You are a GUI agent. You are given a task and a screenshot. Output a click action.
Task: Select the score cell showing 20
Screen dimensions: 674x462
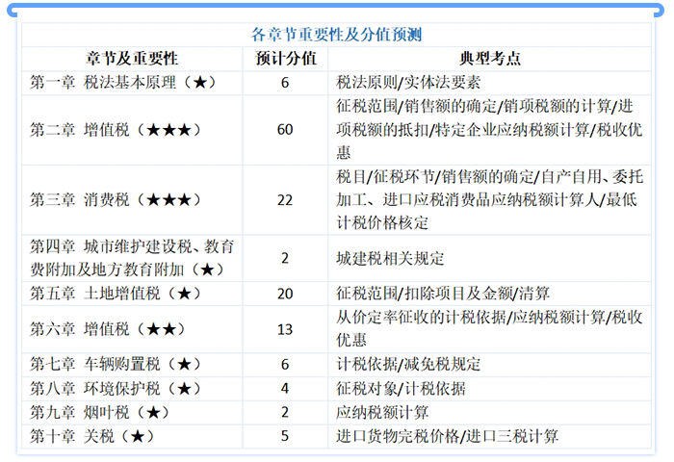tap(285, 293)
